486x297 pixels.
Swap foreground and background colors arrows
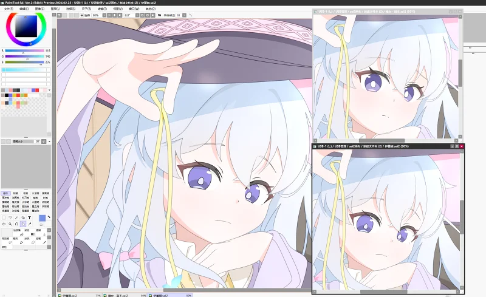(x=49, y=217)
